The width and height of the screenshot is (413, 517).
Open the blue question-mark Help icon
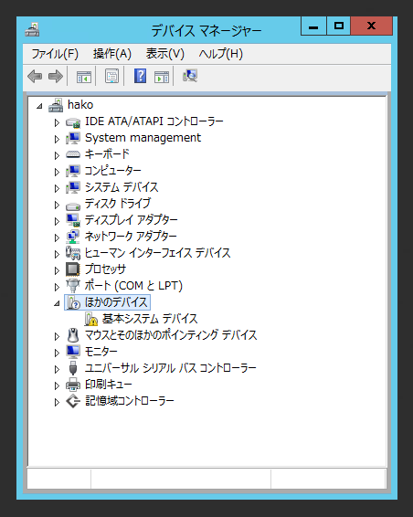click(140, 76)
